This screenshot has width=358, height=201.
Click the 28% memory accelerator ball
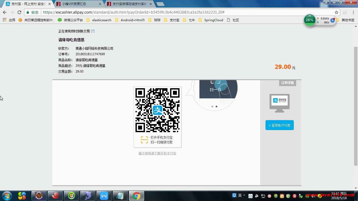tap(310, 20)
